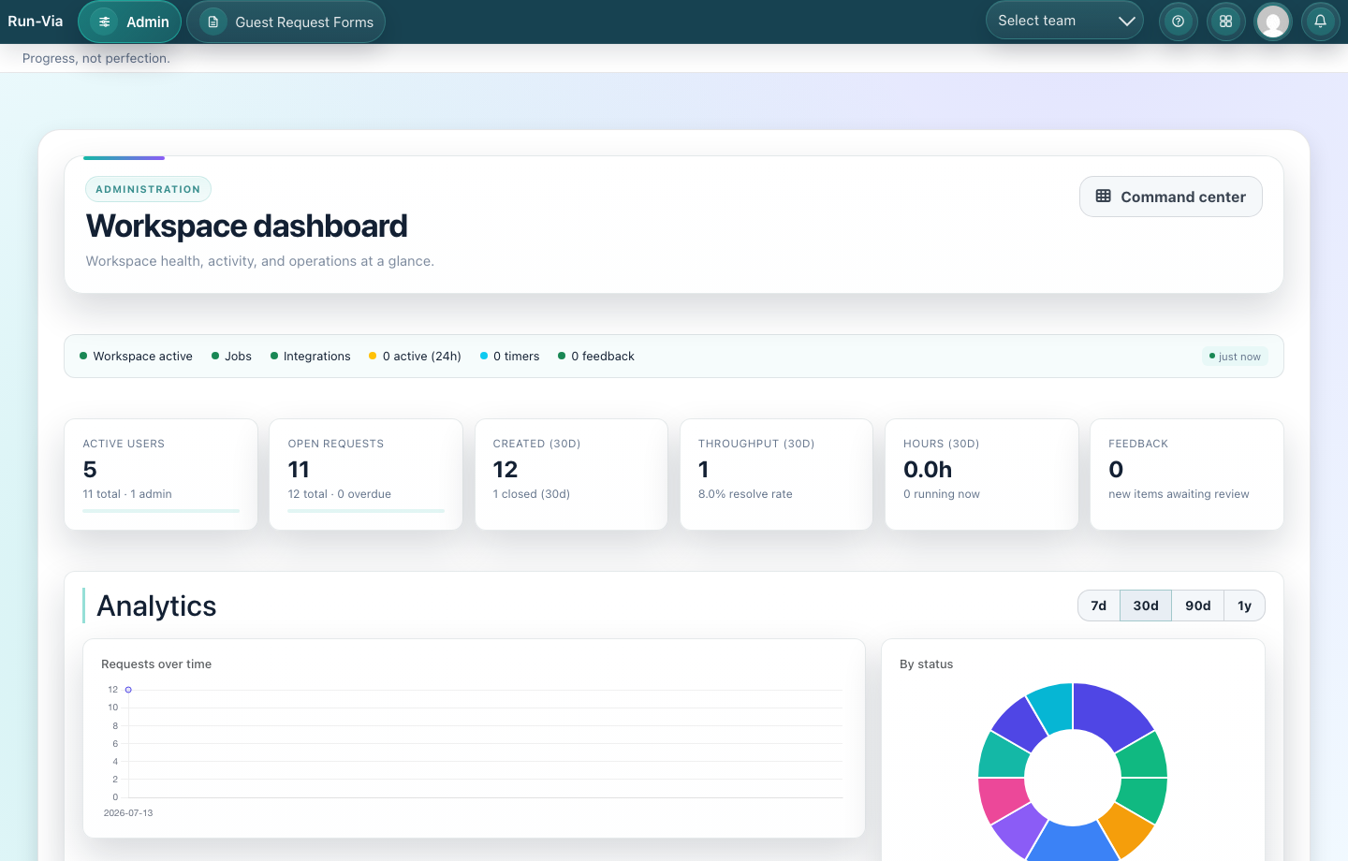The width and height of the screenshot is (1348, 861).
Task: Click the Integrations status indicator
Action: point(310,357)
